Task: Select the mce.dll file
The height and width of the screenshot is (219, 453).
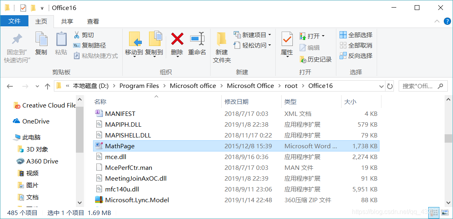Action: [x=236, y=157]
